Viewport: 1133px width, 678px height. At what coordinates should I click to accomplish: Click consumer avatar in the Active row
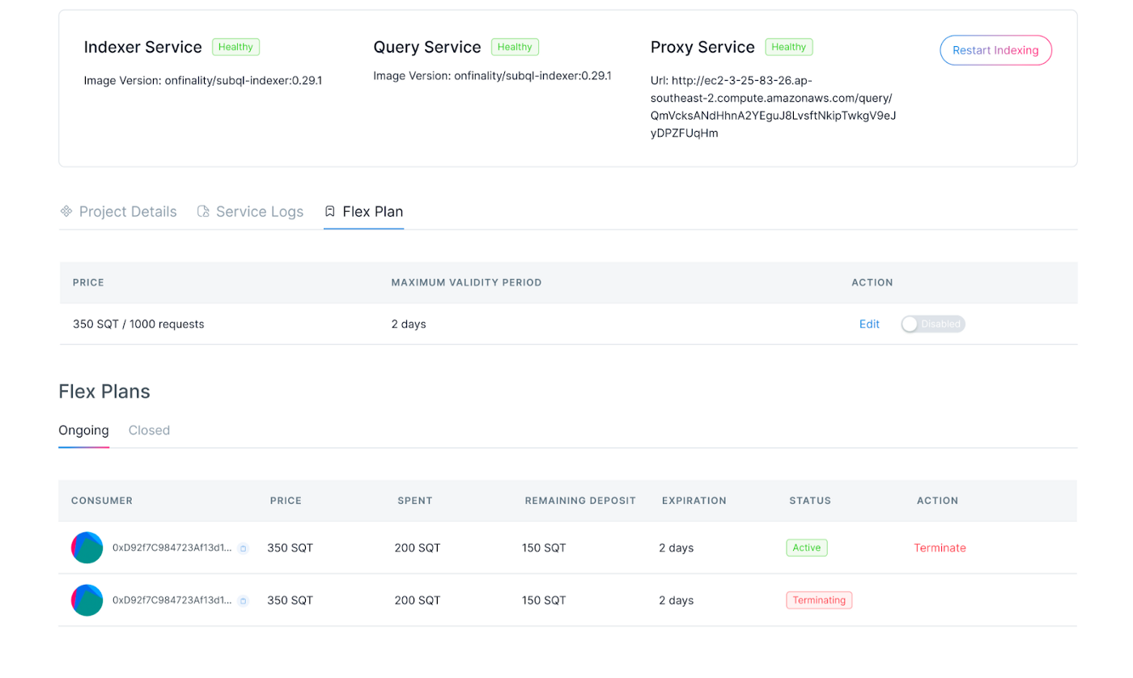coord(87,548)
